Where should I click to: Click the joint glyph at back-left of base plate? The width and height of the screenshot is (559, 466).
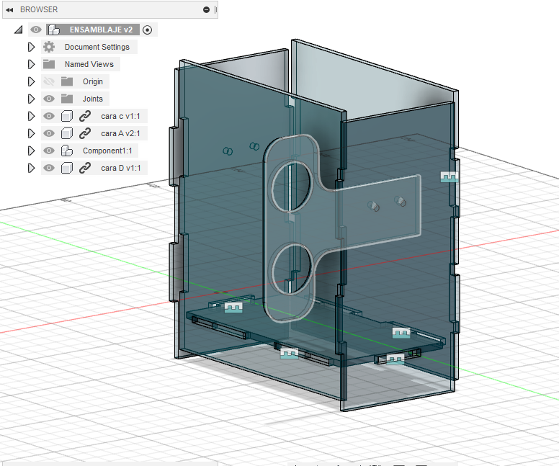pos(233,308)
